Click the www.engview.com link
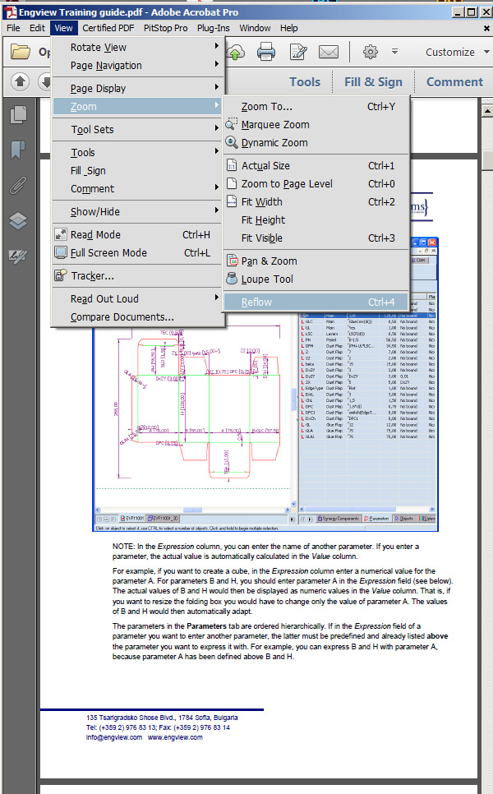493x794 pixels. 175,737
